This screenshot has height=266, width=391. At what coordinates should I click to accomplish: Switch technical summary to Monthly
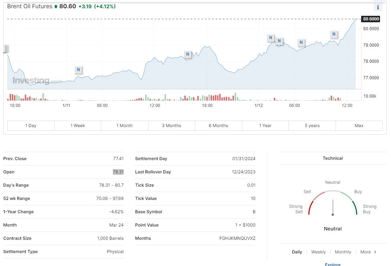coord(343,252)
